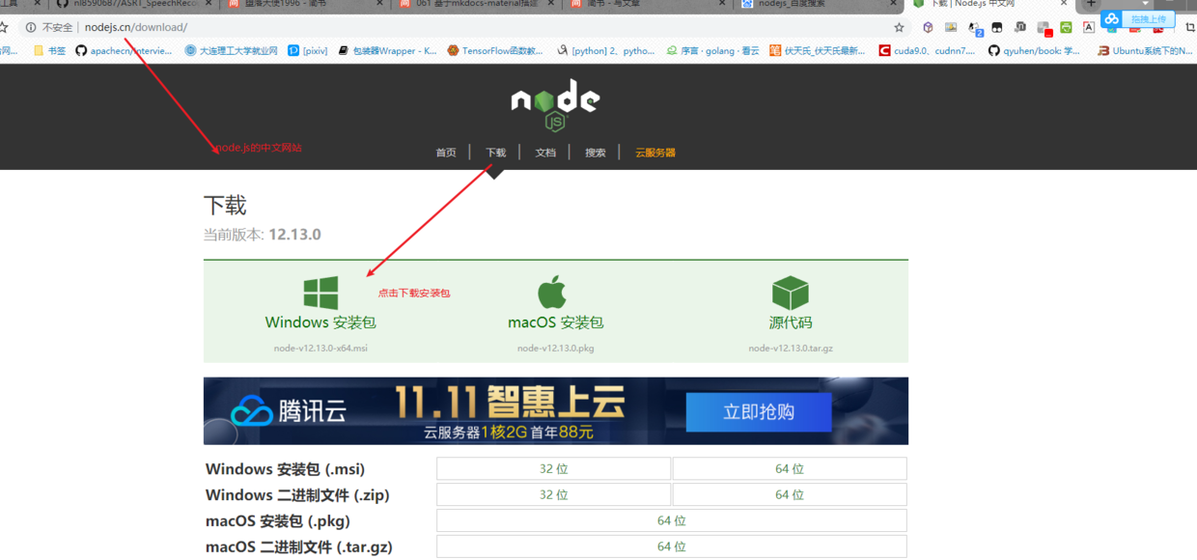Open the Ubuntu系统下的N... bookmark

[1145, 50]
